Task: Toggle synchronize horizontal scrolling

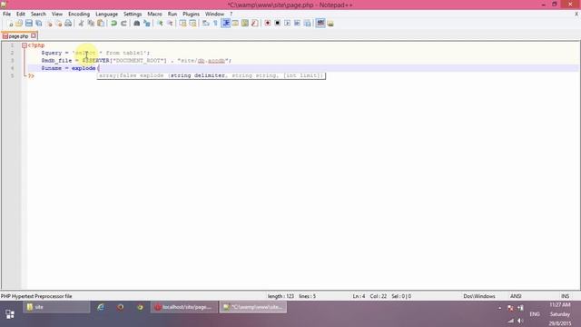Action: pos(192,24)
